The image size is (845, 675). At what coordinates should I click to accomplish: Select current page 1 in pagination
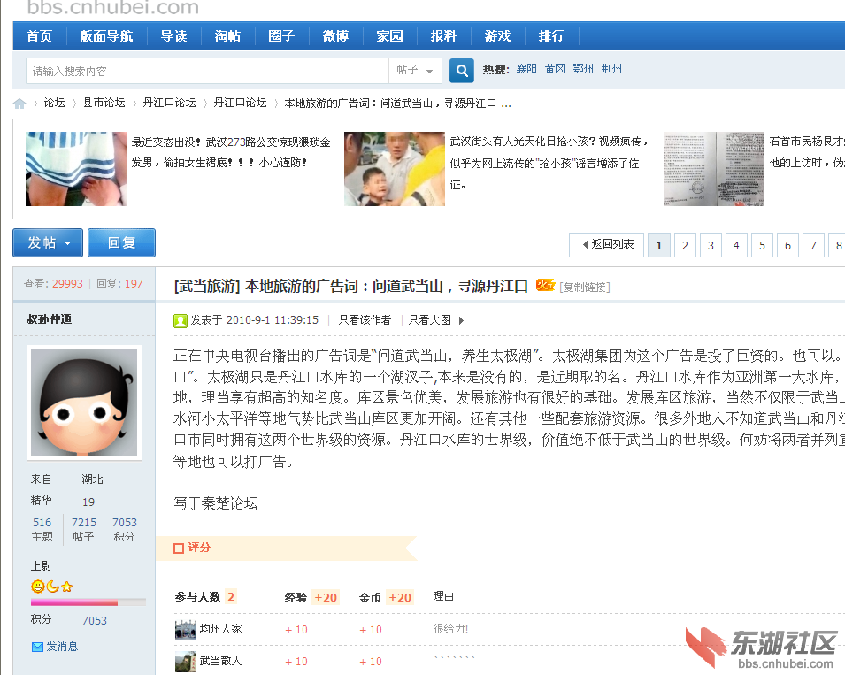tap(659, 246)
